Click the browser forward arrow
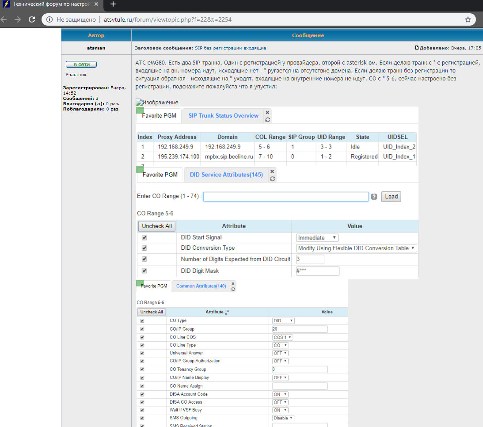 coord(18,19)
